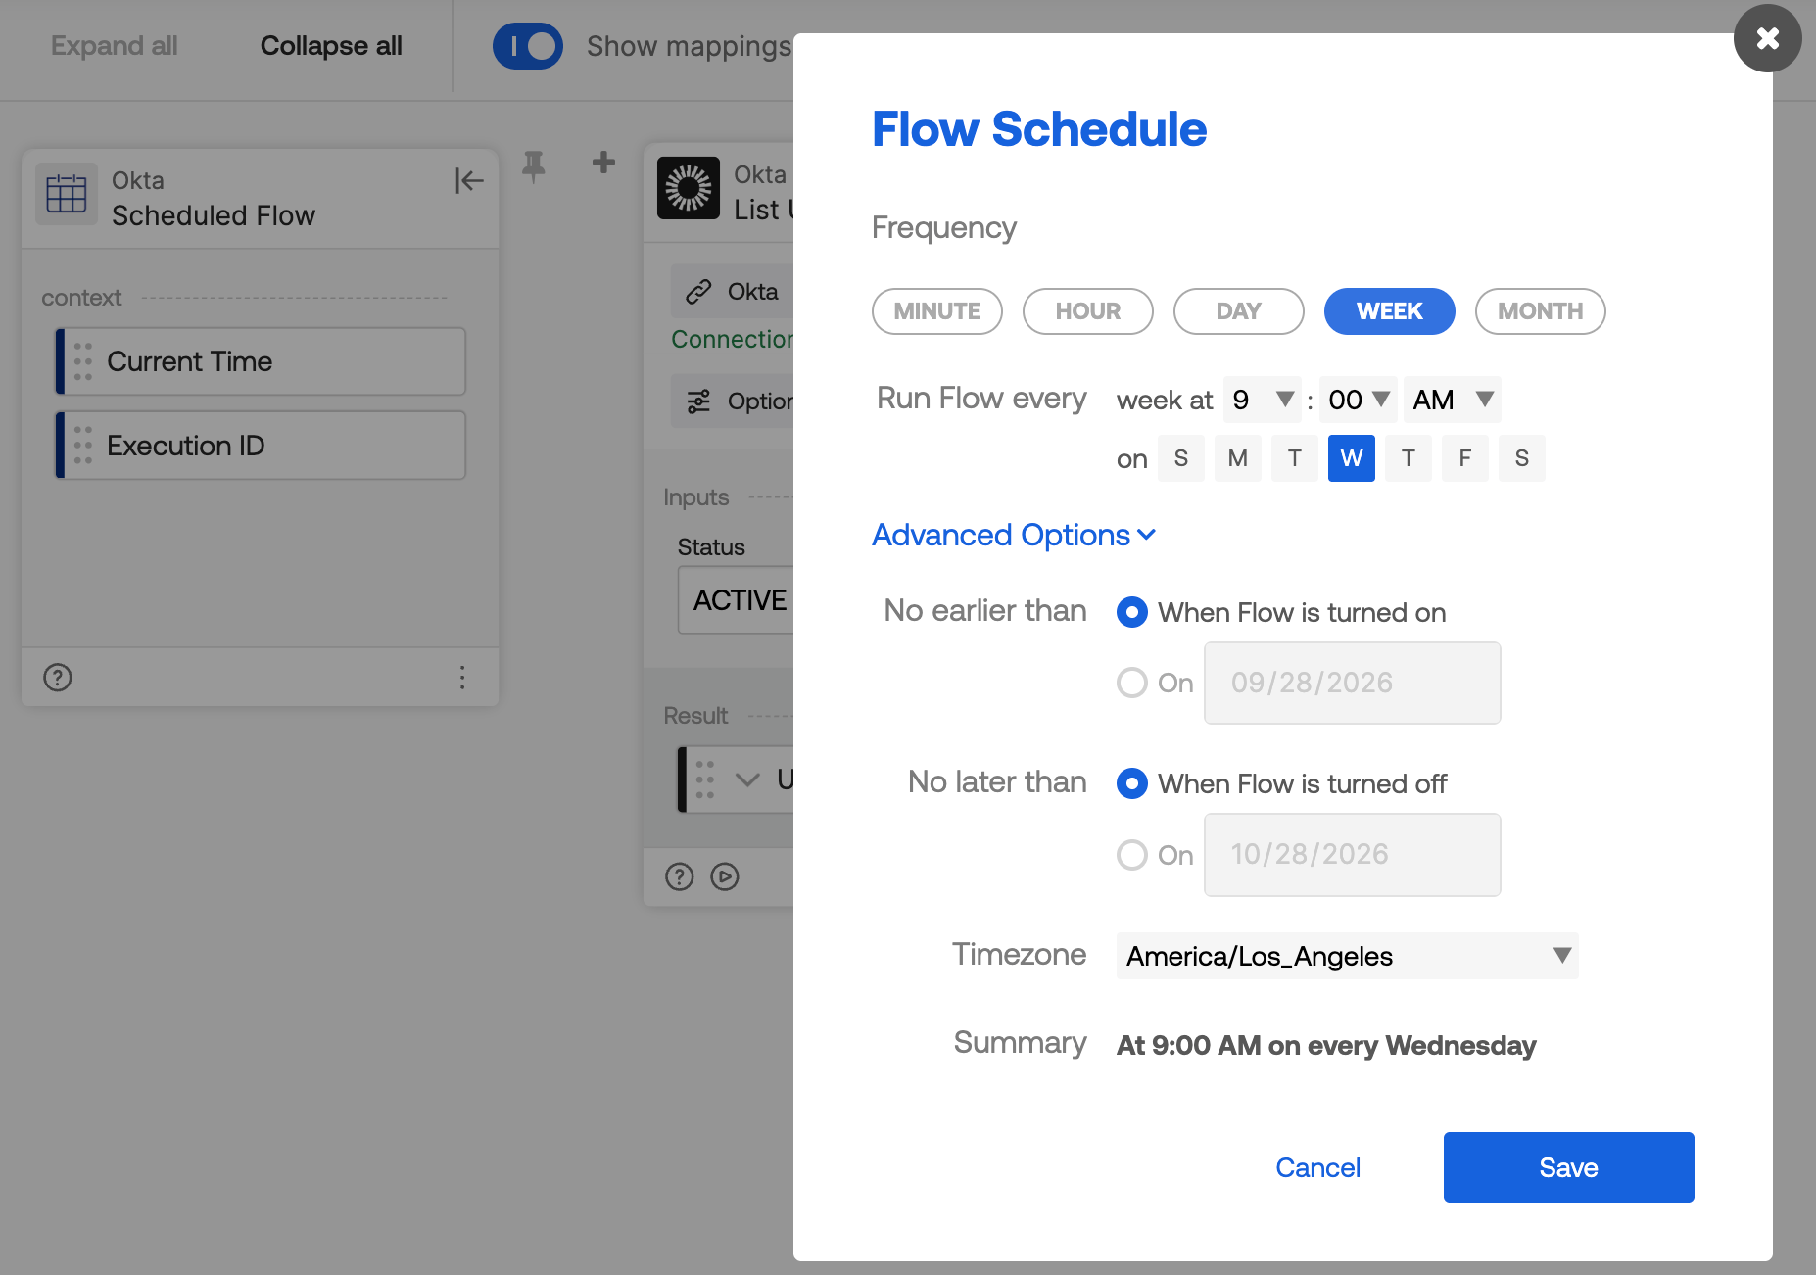The image size is (1816, 1275).
Task: Select the DAY frequency tab
Action: pos(1239,311)
